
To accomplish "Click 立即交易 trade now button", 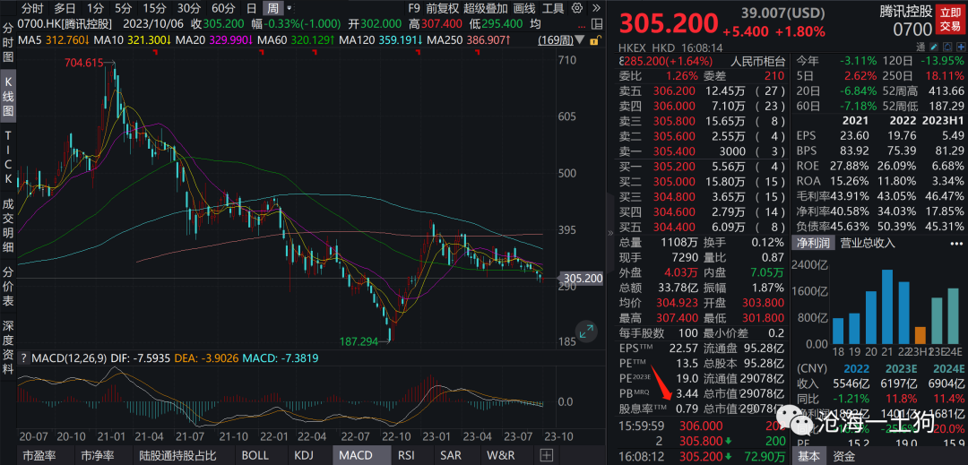I will (x=951, y=20).
